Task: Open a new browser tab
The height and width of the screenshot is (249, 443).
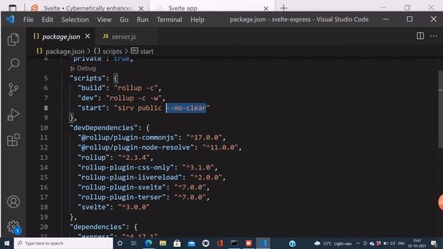Action: click(283, 8)
